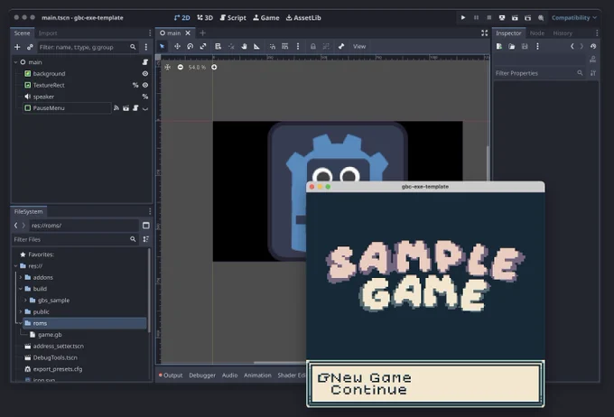Select the Move tool in toolbar
This screenshot has width=614, height=417.
pyautogui.click(x=177, y=46)
